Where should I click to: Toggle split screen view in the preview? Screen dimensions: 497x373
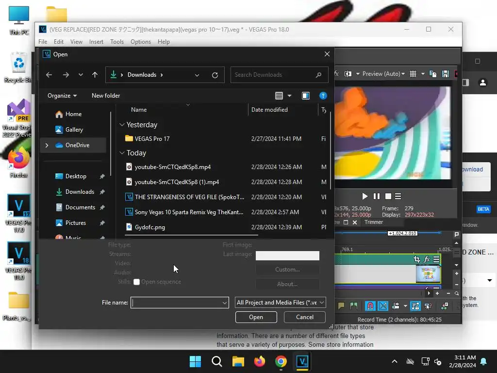348,74
